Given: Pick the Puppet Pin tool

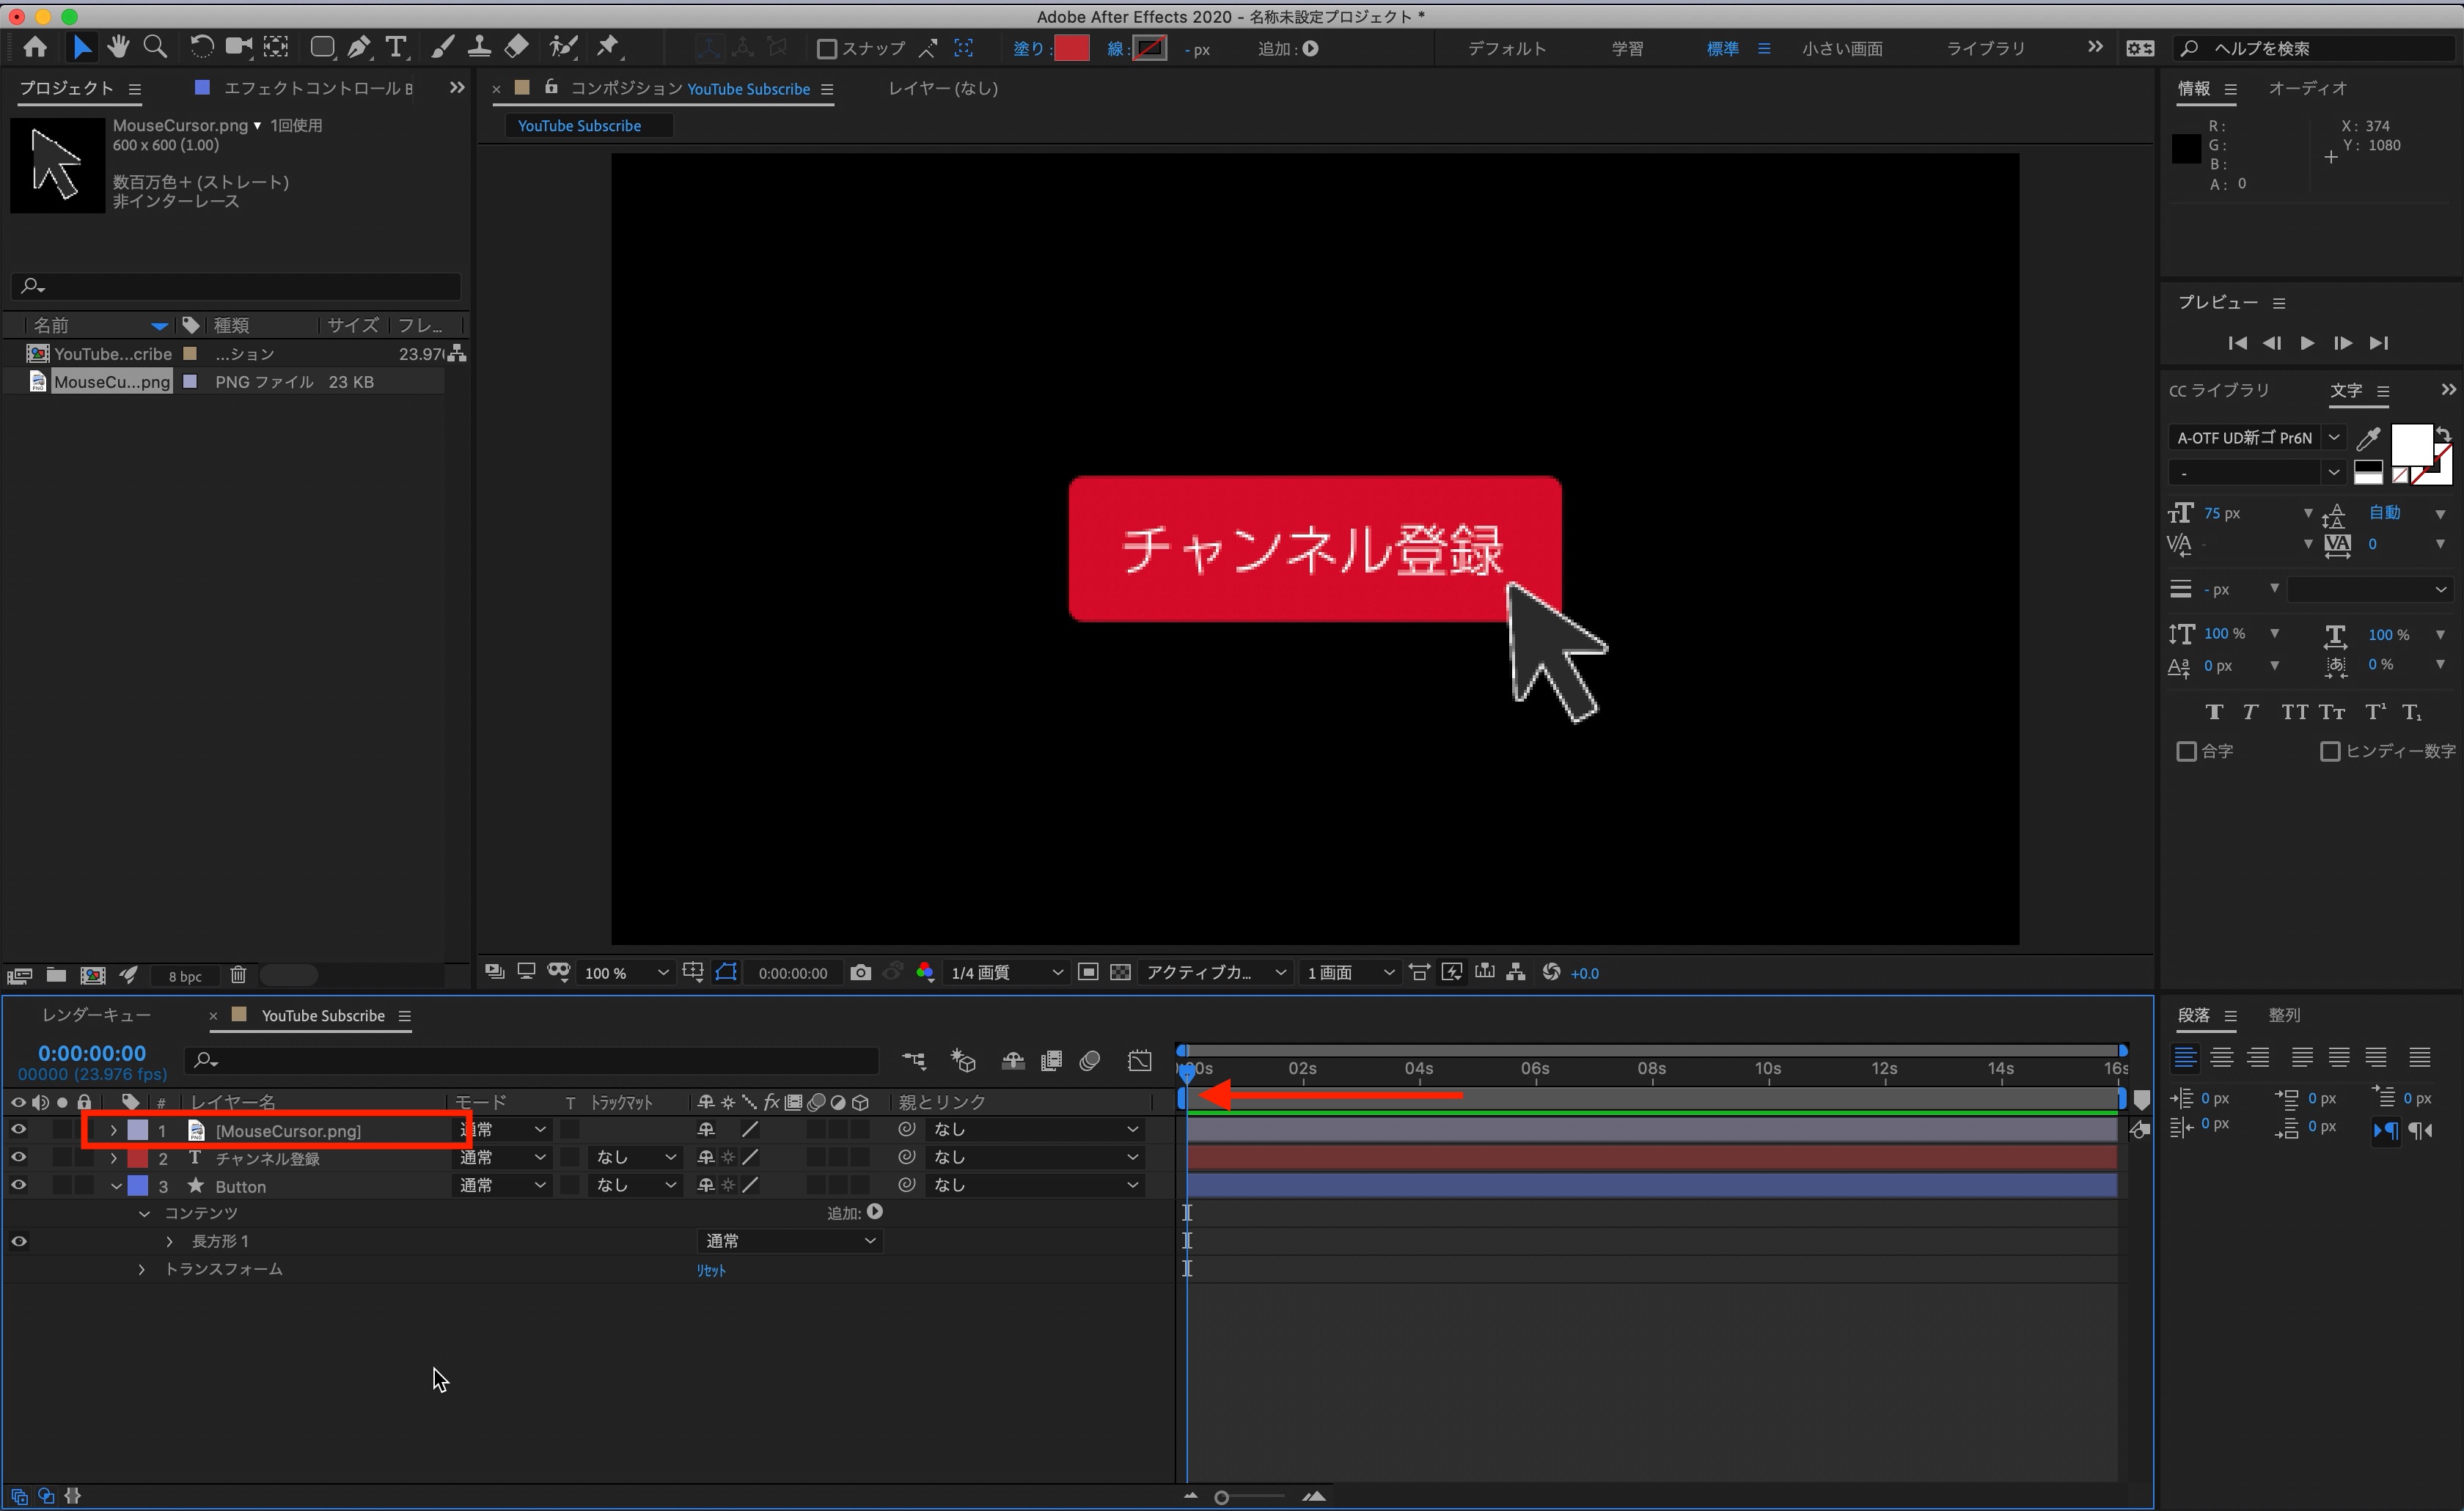Looking at the screenshot, I should point(607,47).
